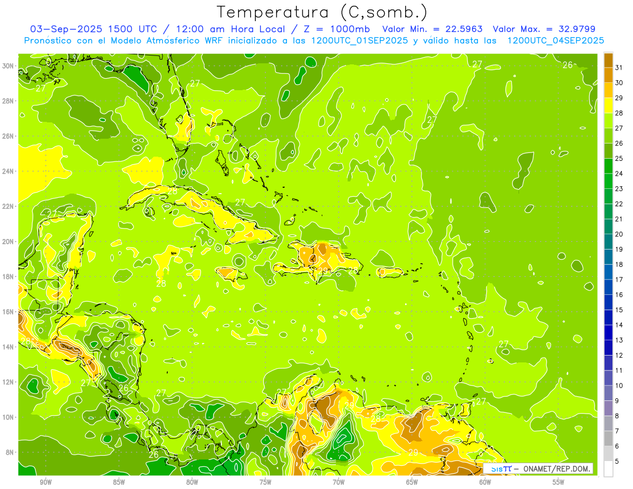Click longitude axis label "75W"
The height and width of the screenshot is (489, 633).
[x=265, y=482]
